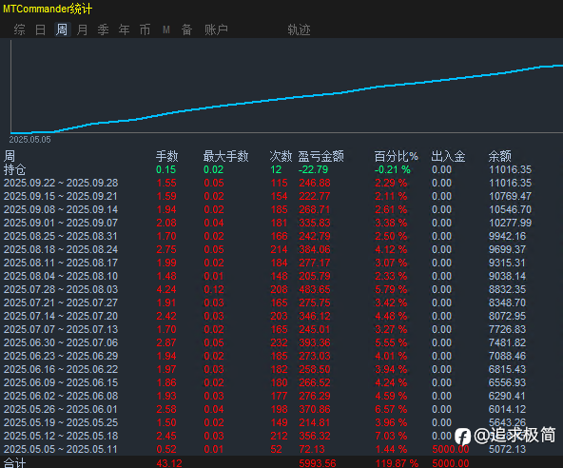Open the 日 daily statistics tab
This screenshot has width=563, height=468.
tap(40, 29)
